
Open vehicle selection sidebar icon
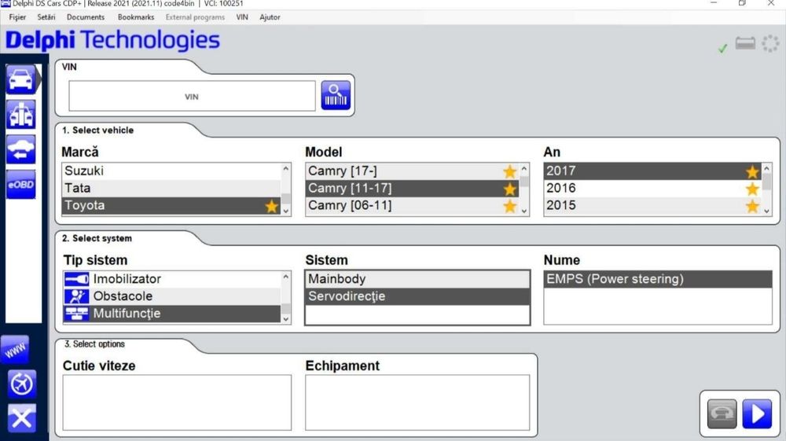tap(20, 79)
